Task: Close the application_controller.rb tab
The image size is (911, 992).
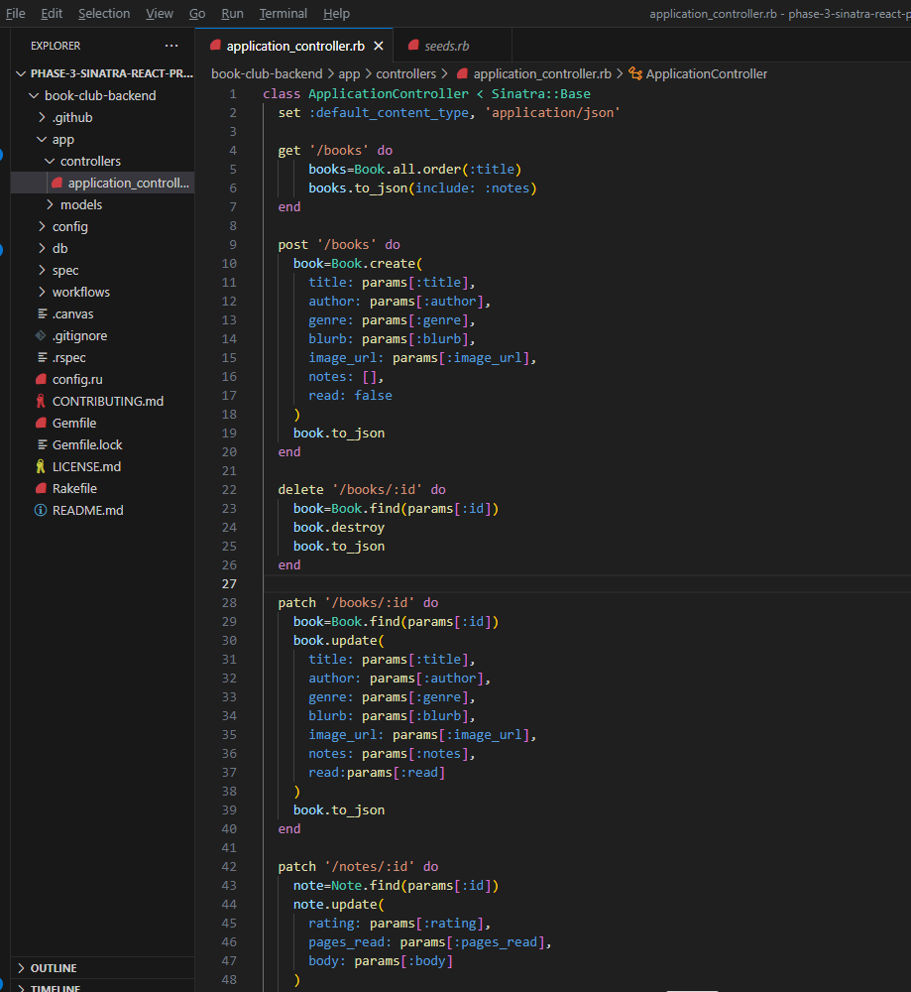Action: (378, 45)
